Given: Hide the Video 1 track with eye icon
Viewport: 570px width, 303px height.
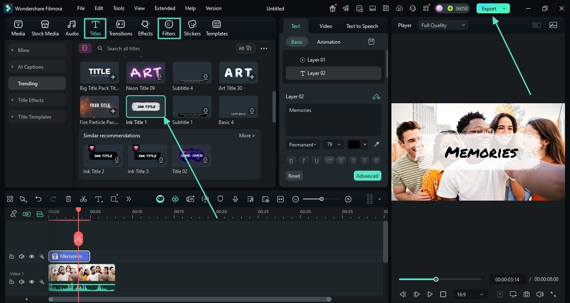Looking at the screenshot, I should click(x=32, y=282).
